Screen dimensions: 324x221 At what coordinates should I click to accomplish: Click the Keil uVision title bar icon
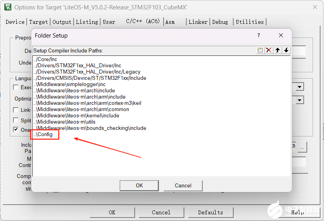[8, 7]
